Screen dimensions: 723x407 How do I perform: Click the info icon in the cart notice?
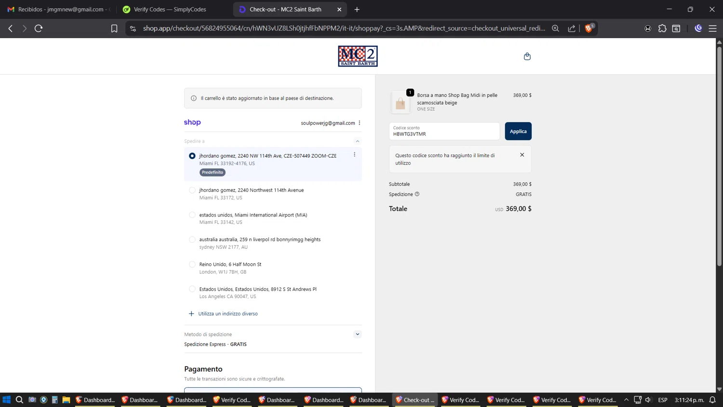click(194, 98)
